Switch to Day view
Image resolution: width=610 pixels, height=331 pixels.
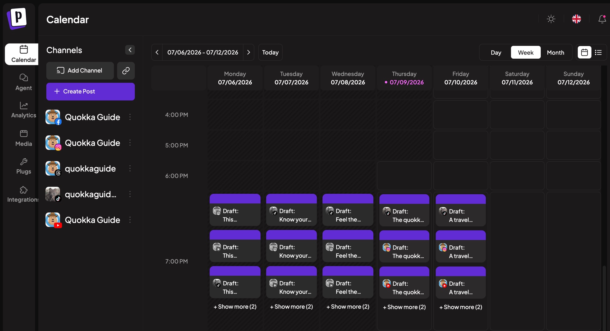[496, 52]
